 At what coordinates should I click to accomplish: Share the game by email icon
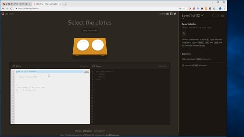(x=167, y=14)
